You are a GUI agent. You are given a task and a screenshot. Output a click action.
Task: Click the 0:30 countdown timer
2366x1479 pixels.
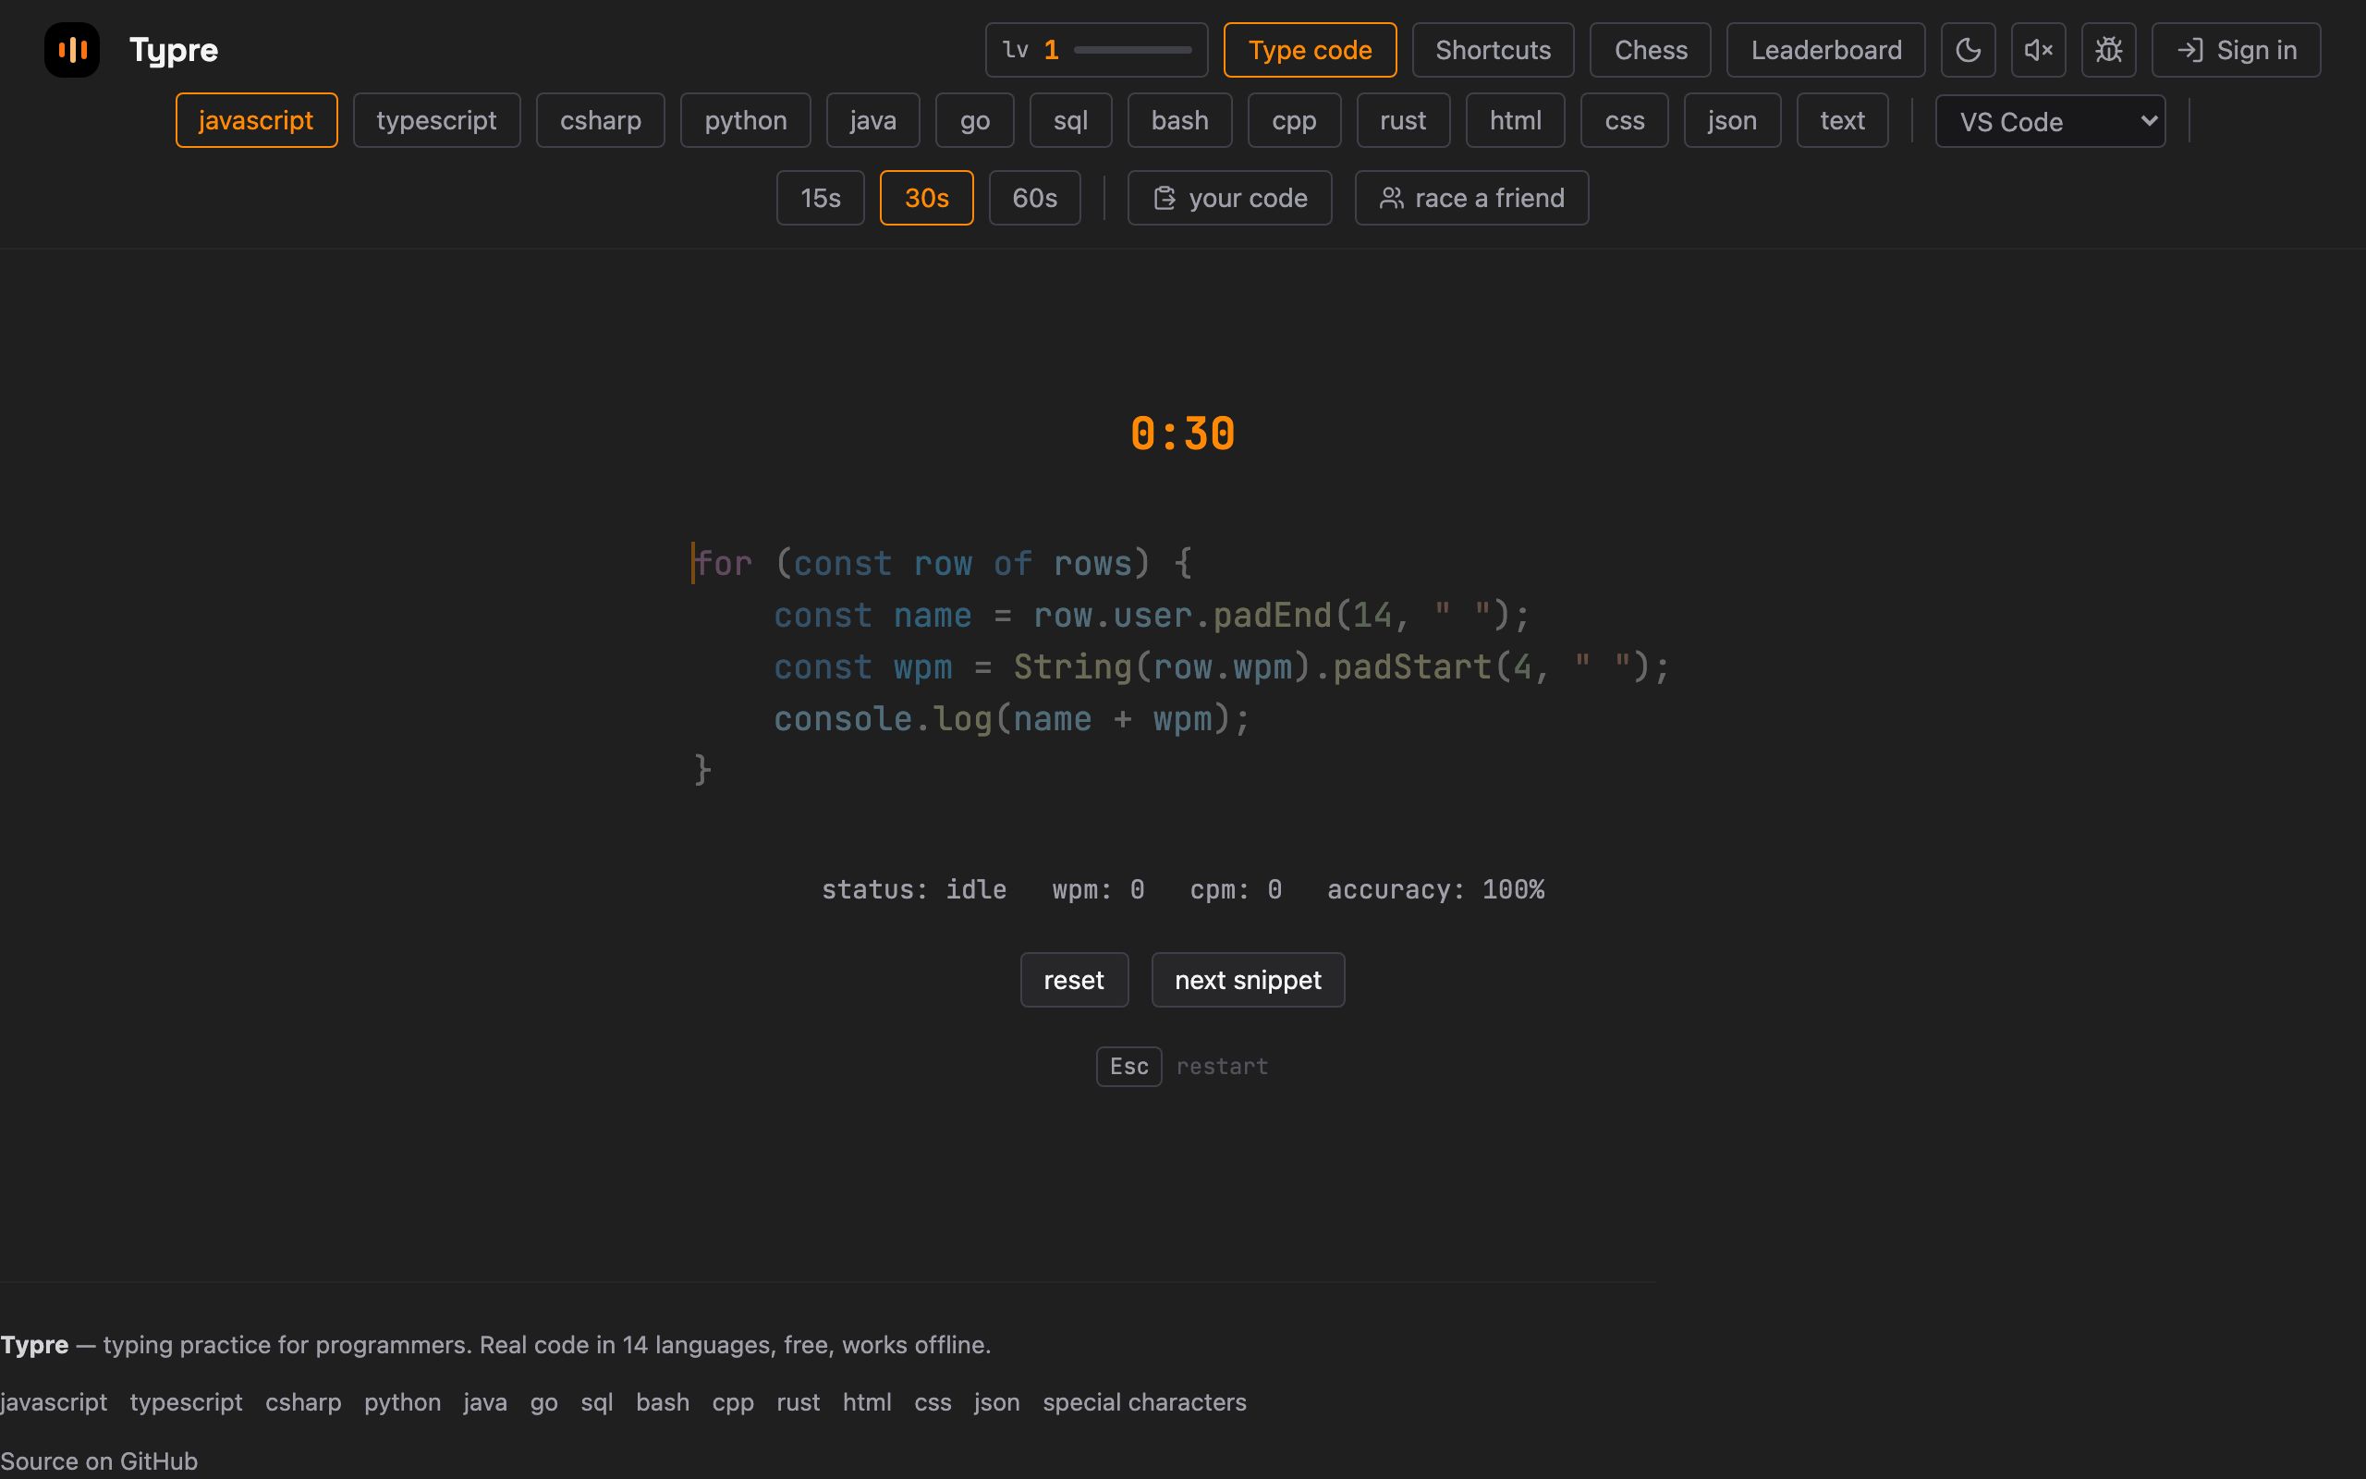1183,434
